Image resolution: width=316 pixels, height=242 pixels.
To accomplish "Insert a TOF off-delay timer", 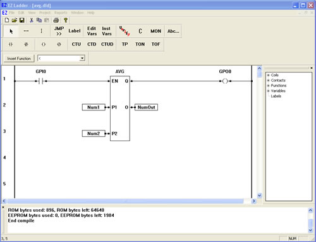I will click(x=155, y=44).
